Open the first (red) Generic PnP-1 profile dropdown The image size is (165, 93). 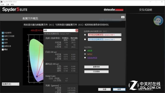tap(105, 35)
